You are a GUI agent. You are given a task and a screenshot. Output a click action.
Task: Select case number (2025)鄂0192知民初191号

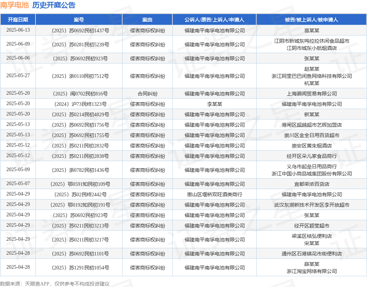point(80,205)
